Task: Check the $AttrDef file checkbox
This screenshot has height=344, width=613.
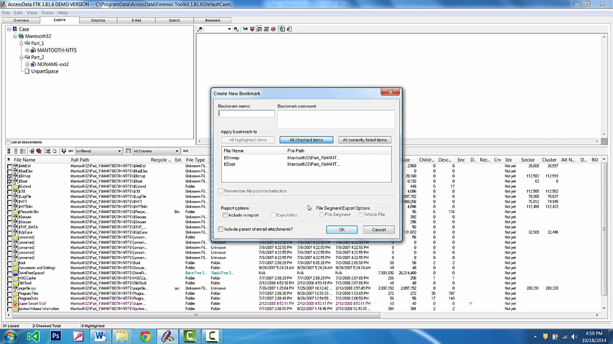Action: click(x=10, y=166)
